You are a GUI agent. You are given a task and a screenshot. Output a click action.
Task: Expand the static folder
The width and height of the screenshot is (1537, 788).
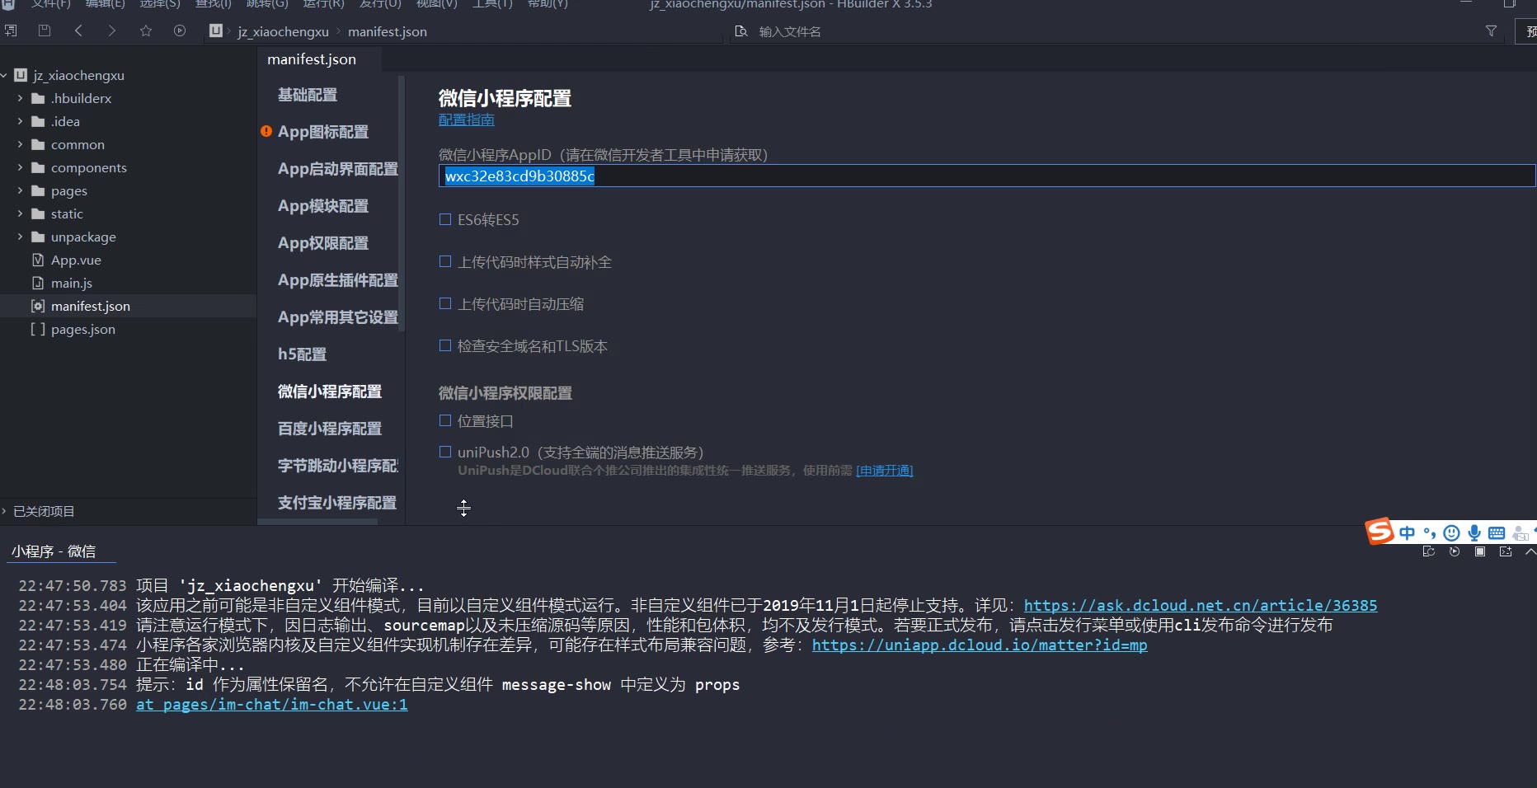20,213
